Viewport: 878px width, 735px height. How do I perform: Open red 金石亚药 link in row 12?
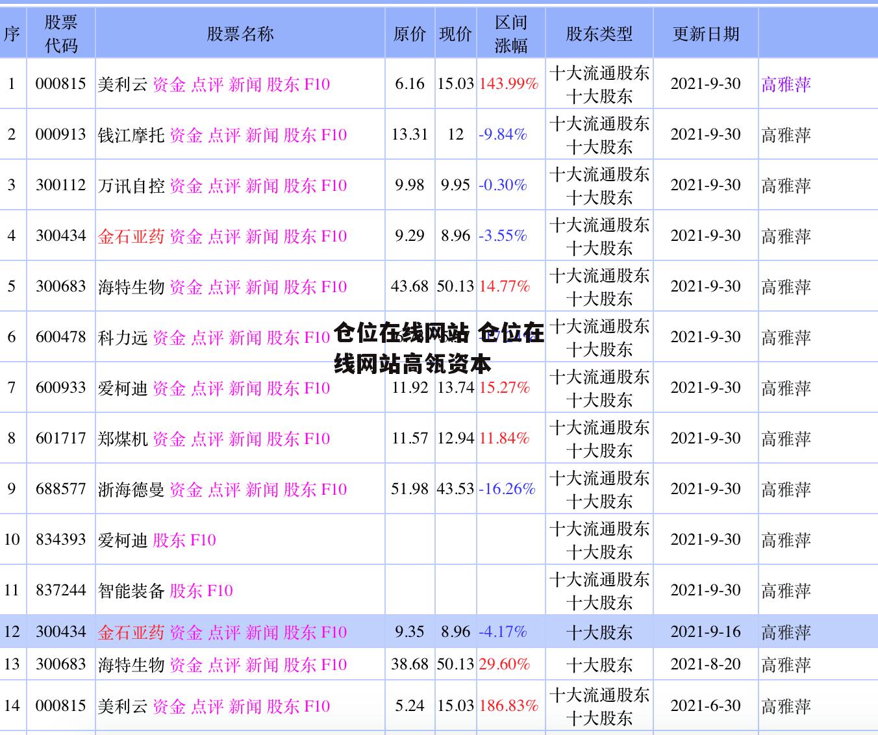point(131,632)
